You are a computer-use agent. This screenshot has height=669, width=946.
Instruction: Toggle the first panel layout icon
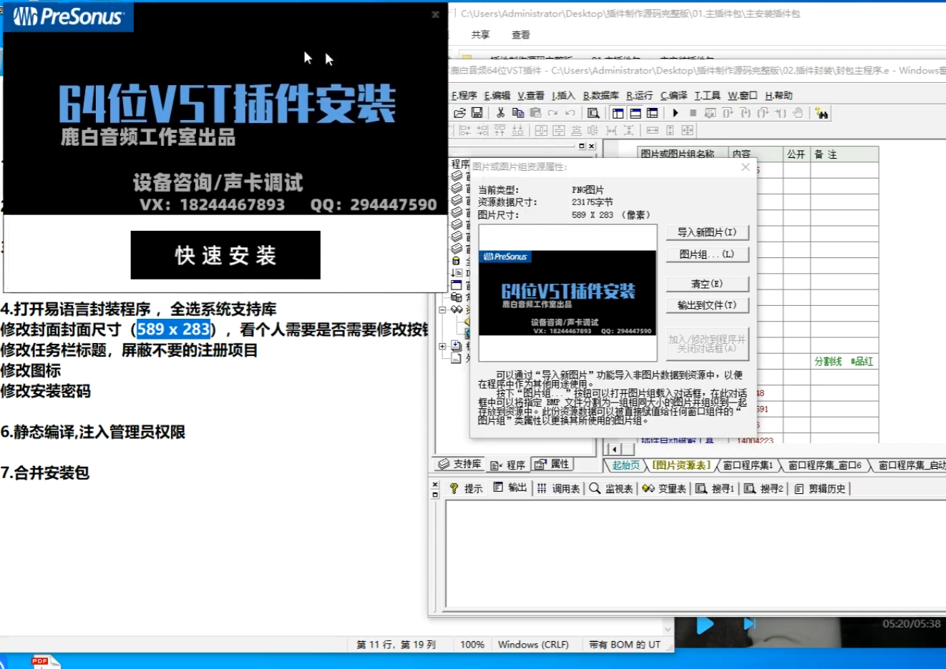tap(618, 113)
